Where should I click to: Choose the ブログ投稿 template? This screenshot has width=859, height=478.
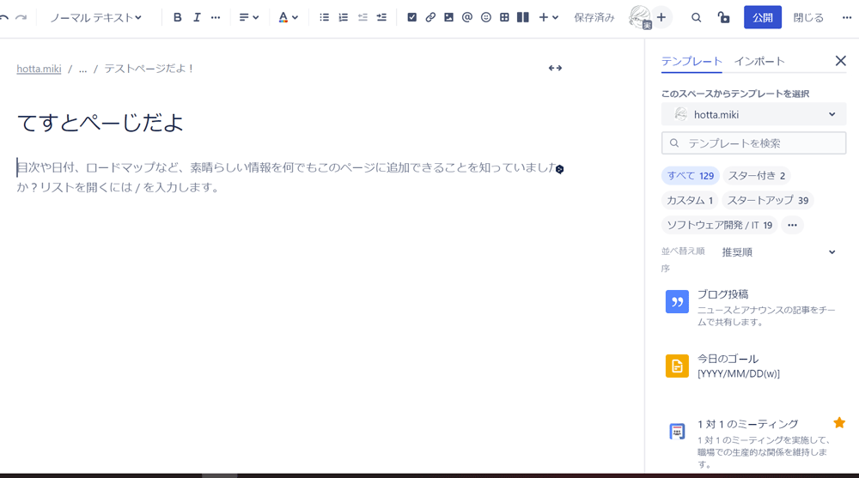[754, 306]
